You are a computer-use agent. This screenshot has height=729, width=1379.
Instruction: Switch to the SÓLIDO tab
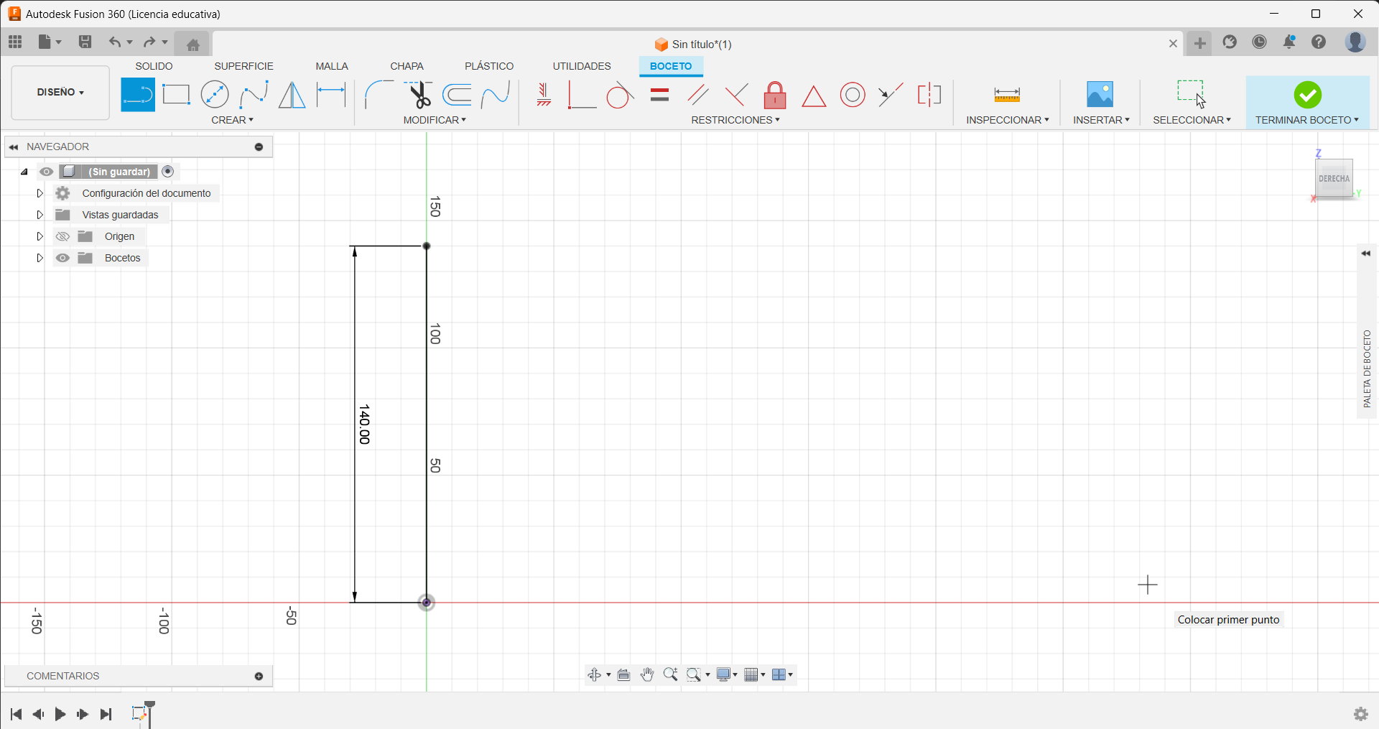pyautogui.click(x=154, y=66)
